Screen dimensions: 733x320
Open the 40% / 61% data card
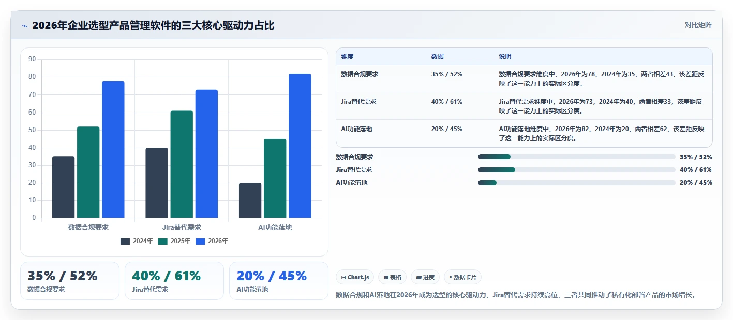coord(174,281)
